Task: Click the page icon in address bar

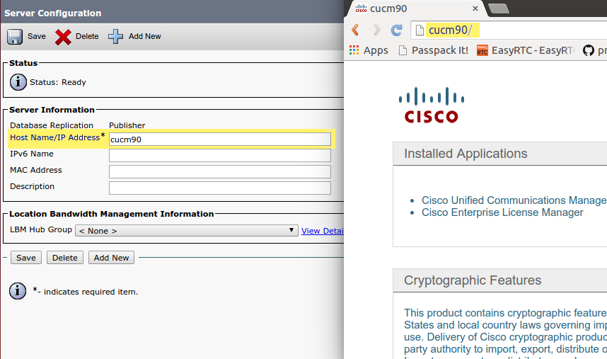Action: coord(420,30)
